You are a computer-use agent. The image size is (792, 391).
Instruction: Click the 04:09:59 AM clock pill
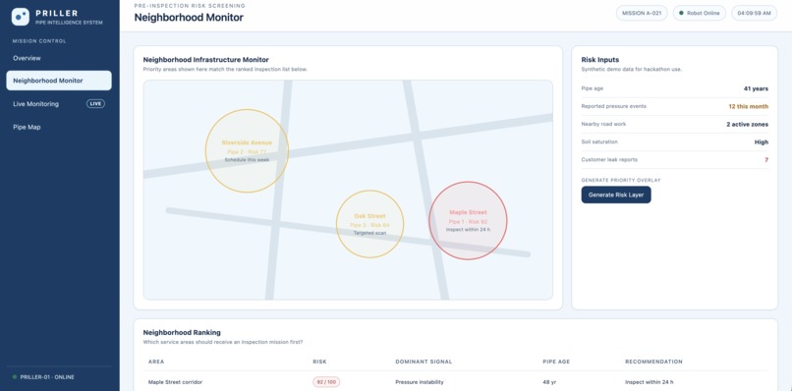tap(754, 13)
